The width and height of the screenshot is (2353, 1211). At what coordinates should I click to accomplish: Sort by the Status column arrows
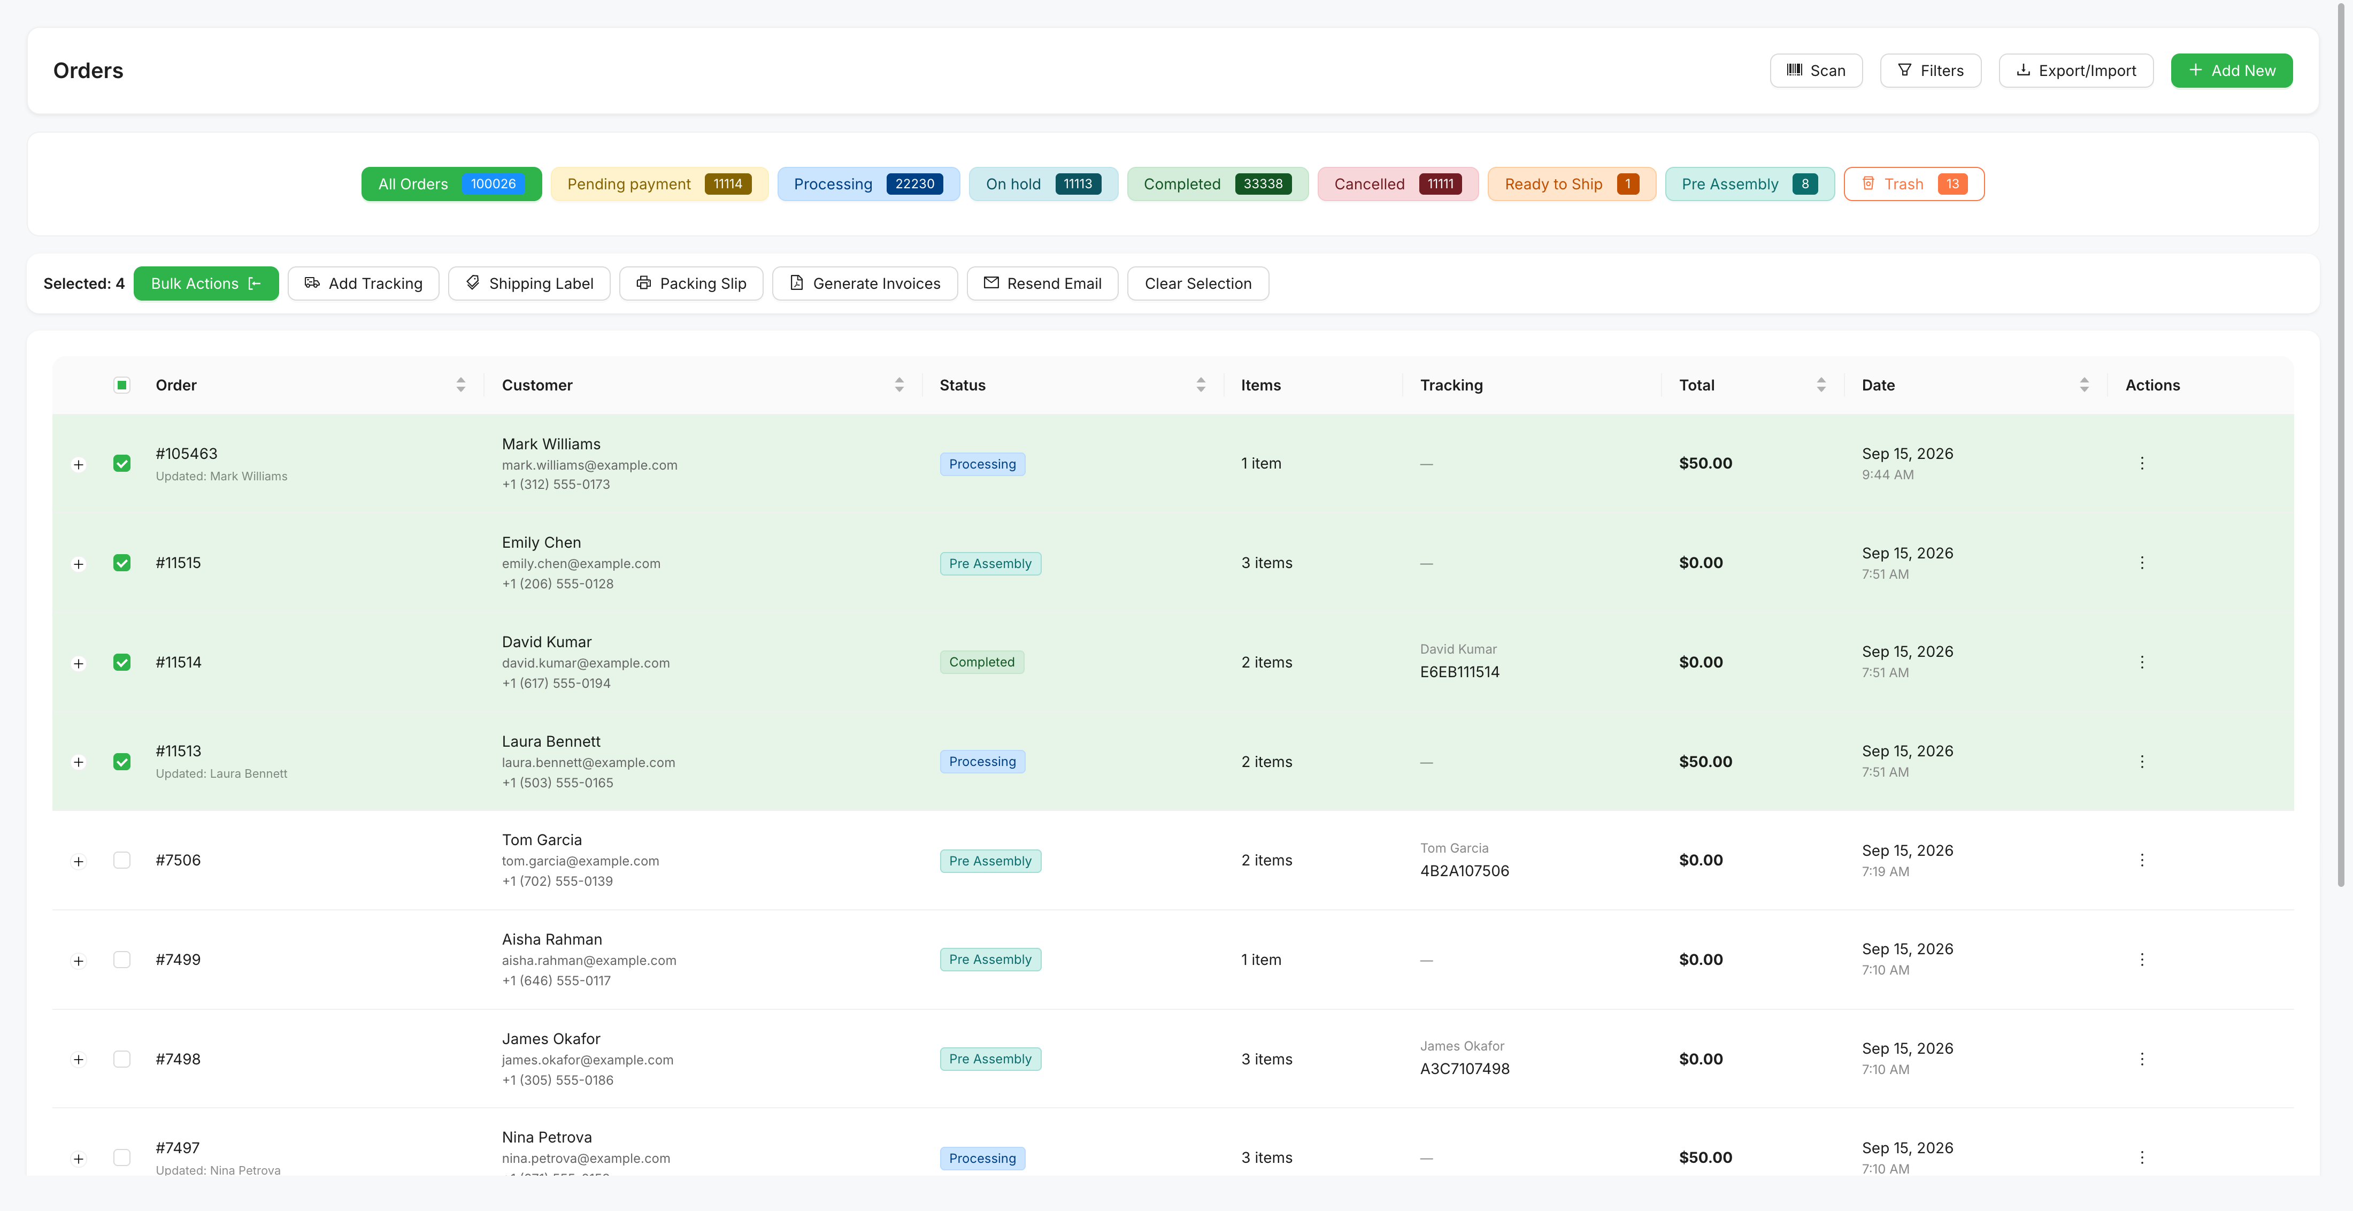pyautogui.click(x=1200, y=385)
